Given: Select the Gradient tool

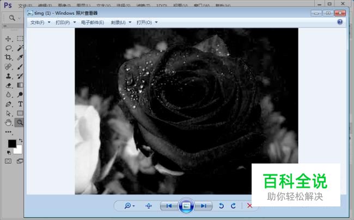Looking at the screenshot, I should pos(20,85).
